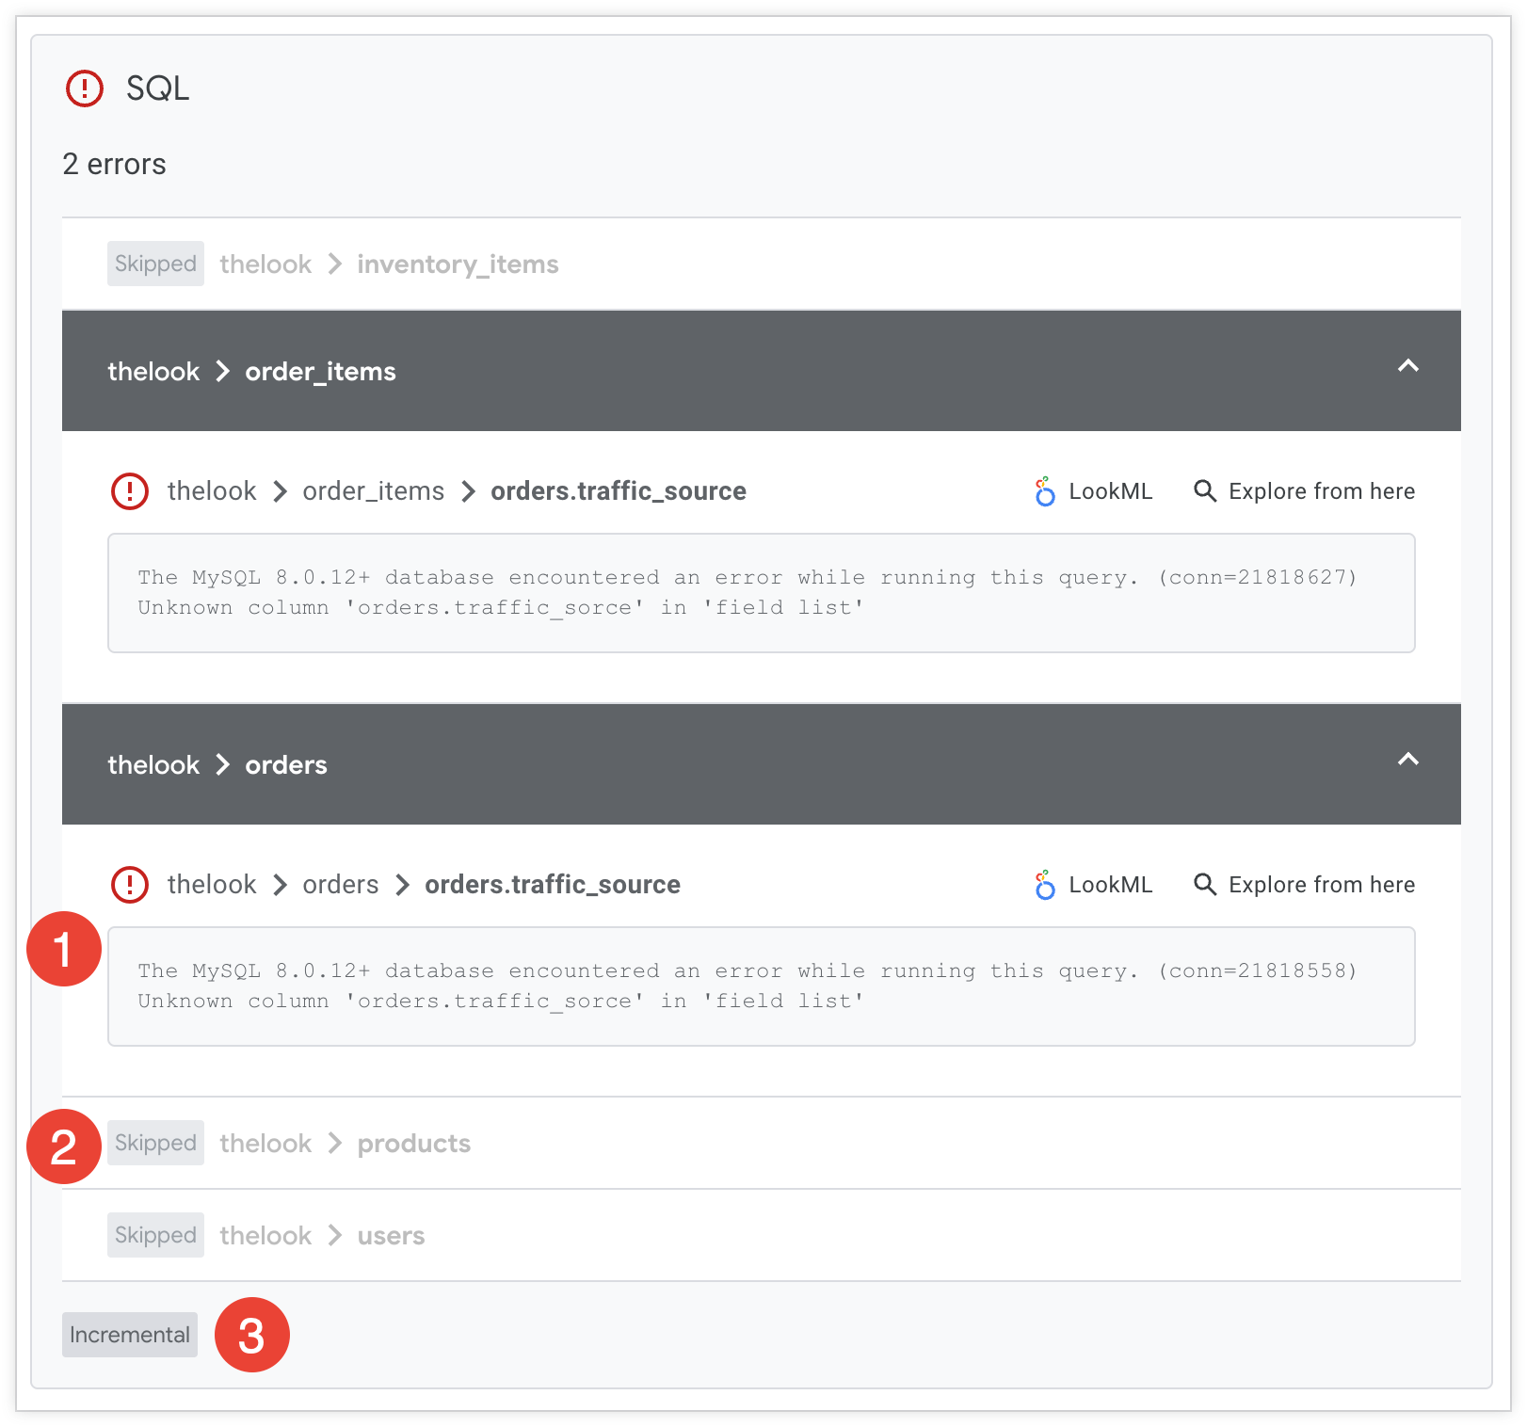
Task: Click the magnifier icon before Explore from here in orders
Action: point(1205,884)
